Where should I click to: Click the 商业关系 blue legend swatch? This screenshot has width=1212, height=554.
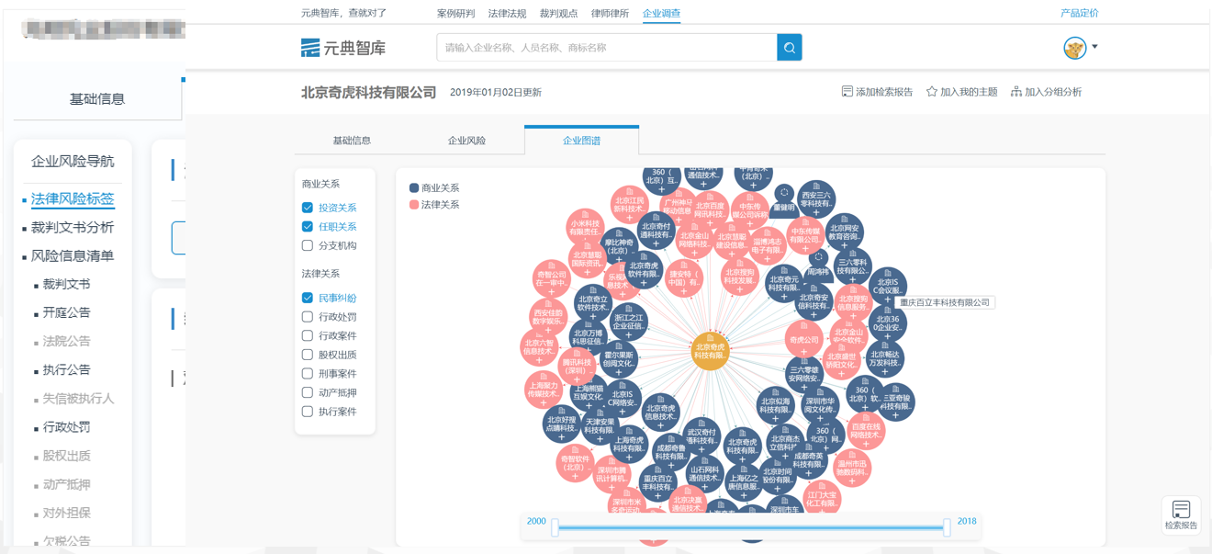pos(414,188)
